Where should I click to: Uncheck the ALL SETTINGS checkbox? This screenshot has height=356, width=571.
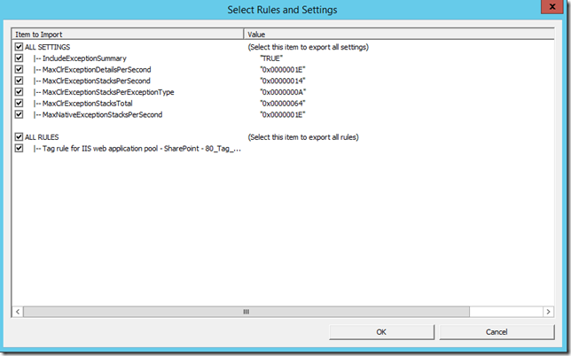(20, 46)
